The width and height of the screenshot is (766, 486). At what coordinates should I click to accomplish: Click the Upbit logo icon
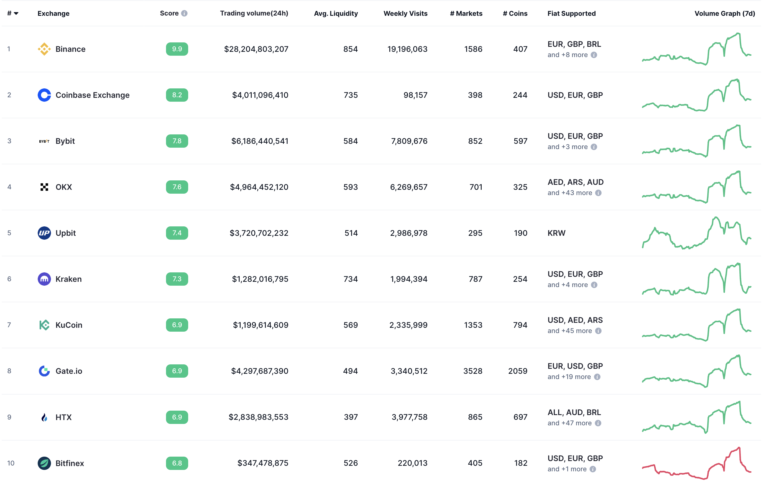pyautogui.click(x=44, y=233)
